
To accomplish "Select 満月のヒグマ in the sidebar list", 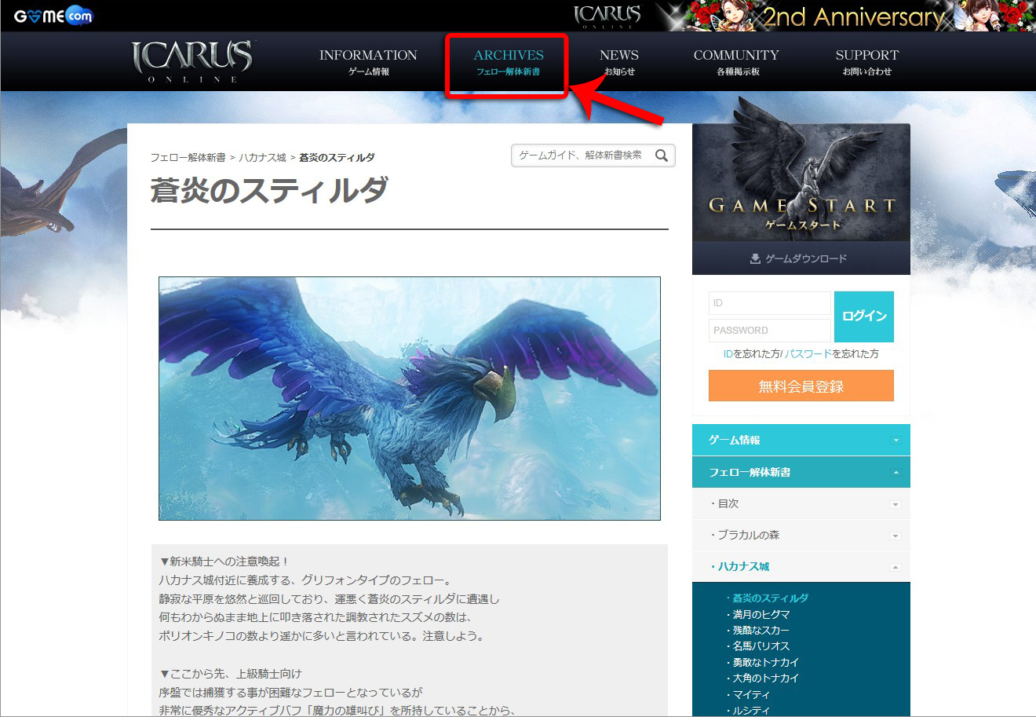I will [761, 615].
